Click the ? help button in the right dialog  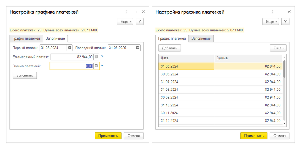(x=285, y=22)
